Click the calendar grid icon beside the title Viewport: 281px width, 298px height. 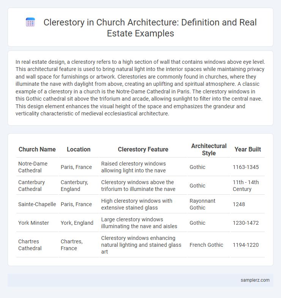[x=30, y=22]
